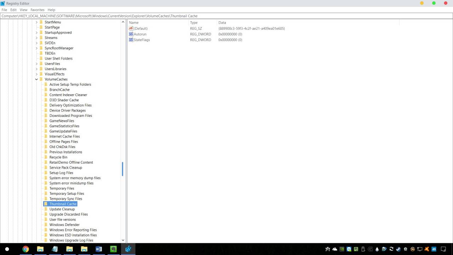Screen dimensions: 453x255
Task: Select the D3D Shader Cache key
Action: [x=64, y=100]
